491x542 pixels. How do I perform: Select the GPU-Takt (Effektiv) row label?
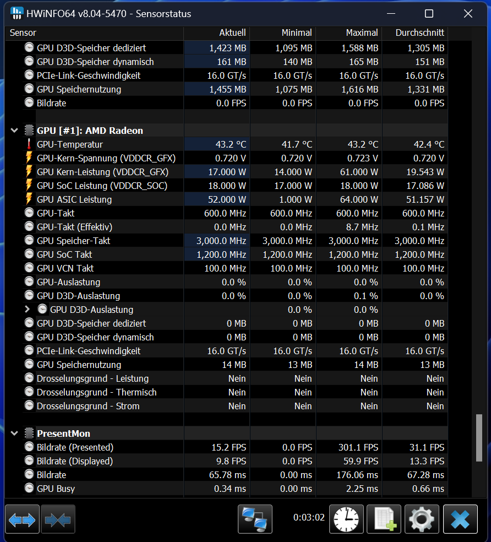click(x=75, y=227)
